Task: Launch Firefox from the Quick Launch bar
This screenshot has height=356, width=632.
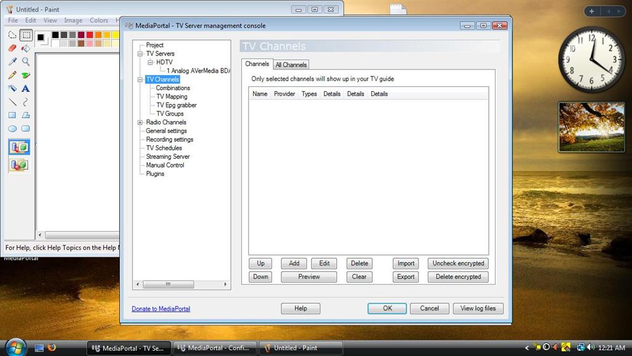Action: pyautogui.click(x=52, y=347)
